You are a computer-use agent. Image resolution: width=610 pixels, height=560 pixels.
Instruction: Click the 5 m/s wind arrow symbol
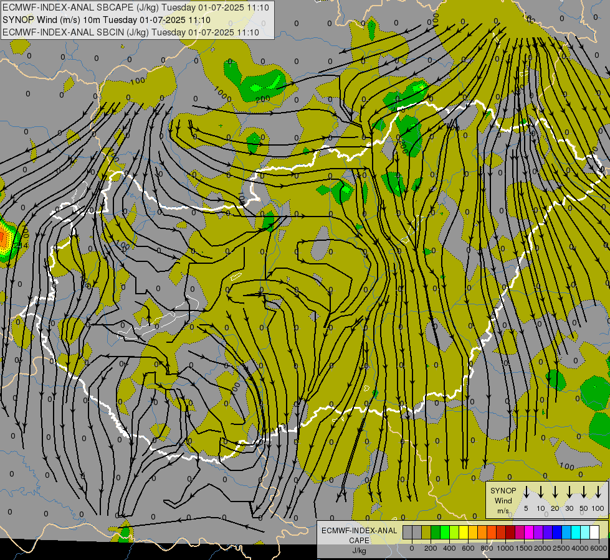(526, 492)
